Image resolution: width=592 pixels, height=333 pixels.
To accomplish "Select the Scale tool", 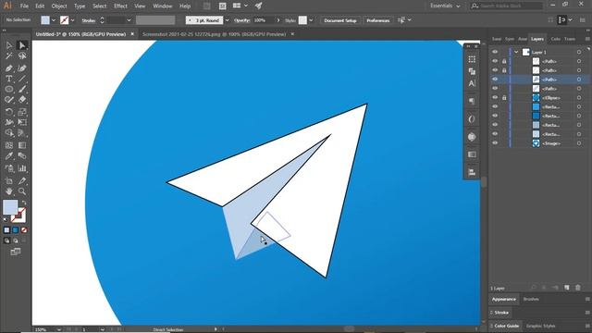I will [x=22, y=112].
